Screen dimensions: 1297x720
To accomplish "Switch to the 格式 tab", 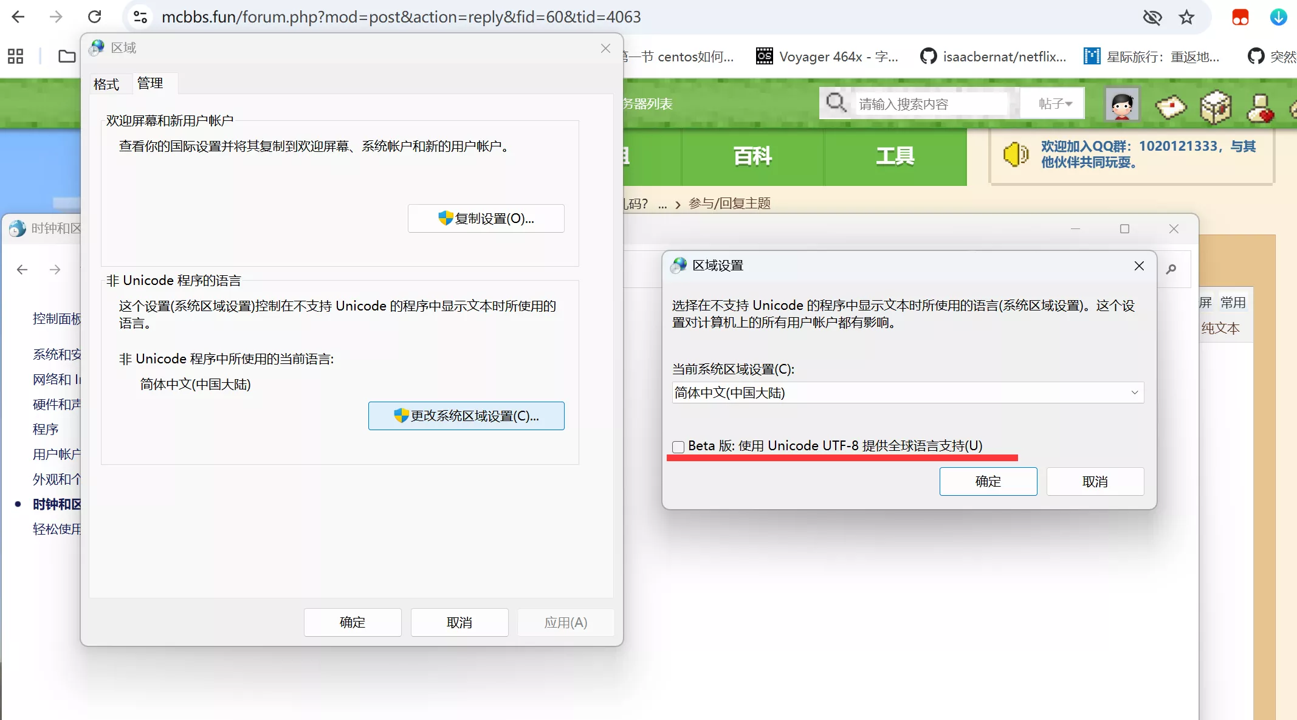I will pos(107,84).
